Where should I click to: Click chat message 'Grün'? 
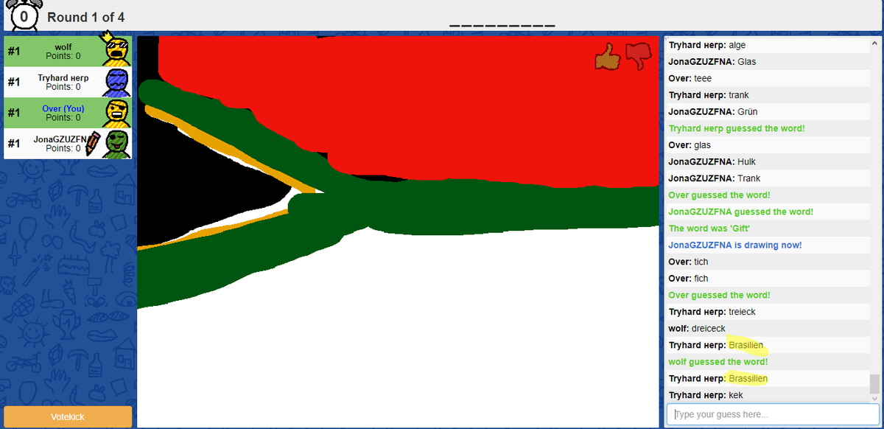click(x=747, y=111)
